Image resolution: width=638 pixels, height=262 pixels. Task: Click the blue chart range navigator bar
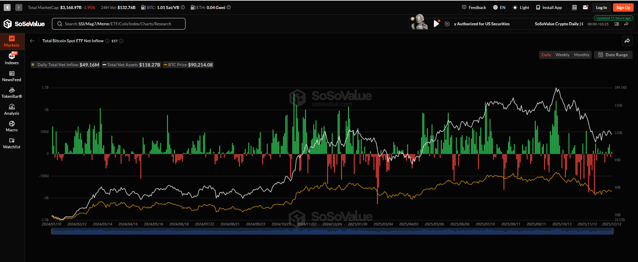332,231
